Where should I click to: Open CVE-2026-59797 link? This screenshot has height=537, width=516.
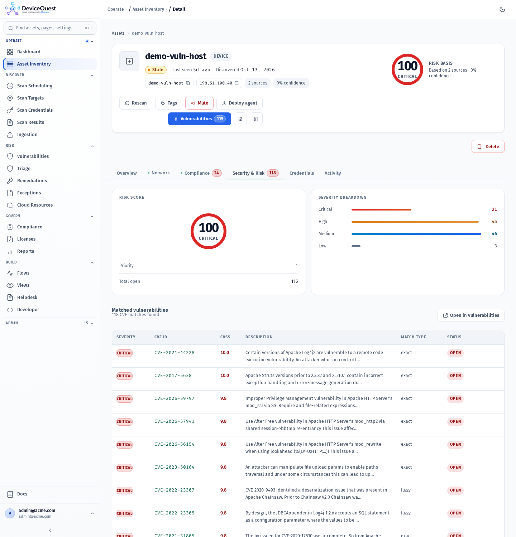click(x=175, y=398)
